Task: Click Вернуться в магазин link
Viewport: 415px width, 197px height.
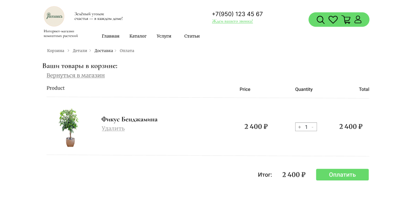Action: (76, 75)
